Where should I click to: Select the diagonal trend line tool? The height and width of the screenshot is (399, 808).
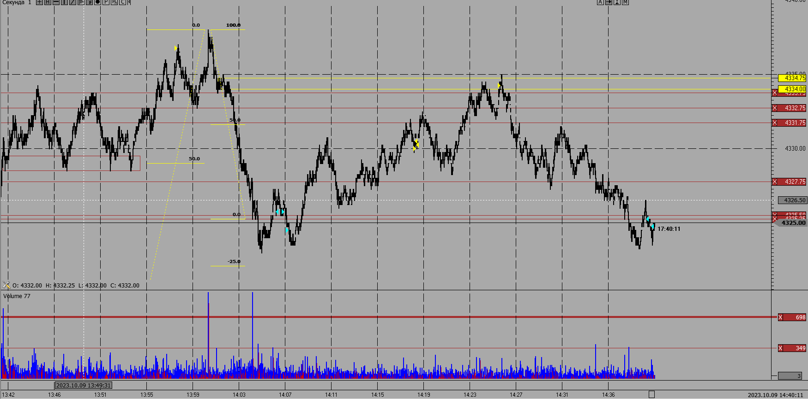[x=72, y=2]
